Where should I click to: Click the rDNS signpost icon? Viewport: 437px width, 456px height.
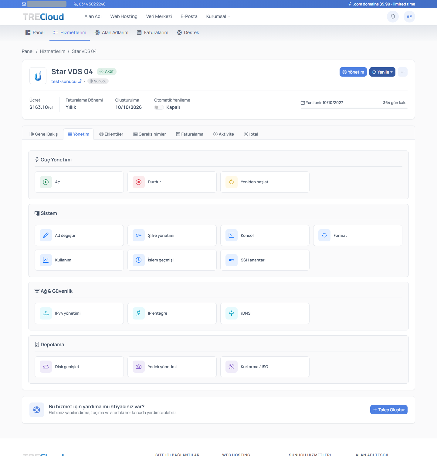coord(232,313)
